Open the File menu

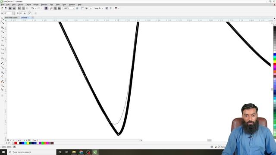(3, 5)
